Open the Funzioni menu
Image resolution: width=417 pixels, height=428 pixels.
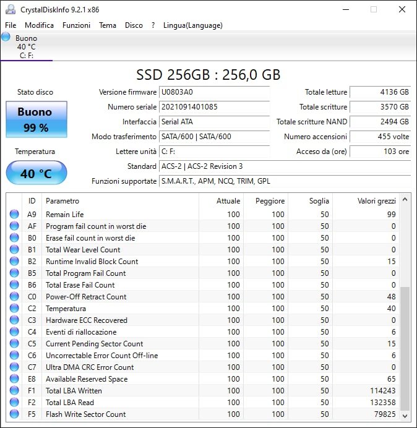[x=76, y=25]
